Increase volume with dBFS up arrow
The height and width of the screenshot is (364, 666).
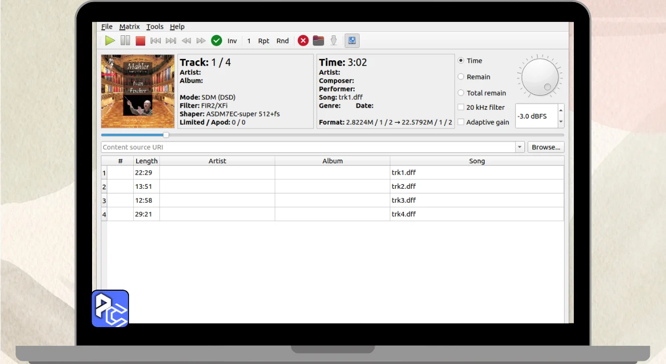click(560, 110)
